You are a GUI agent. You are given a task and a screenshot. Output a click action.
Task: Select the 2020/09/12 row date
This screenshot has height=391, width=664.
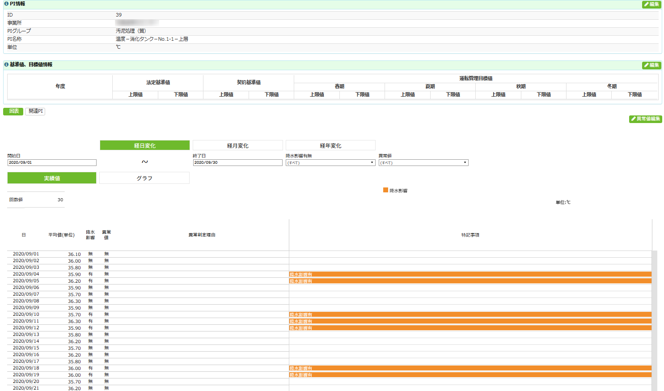[26, 328]
